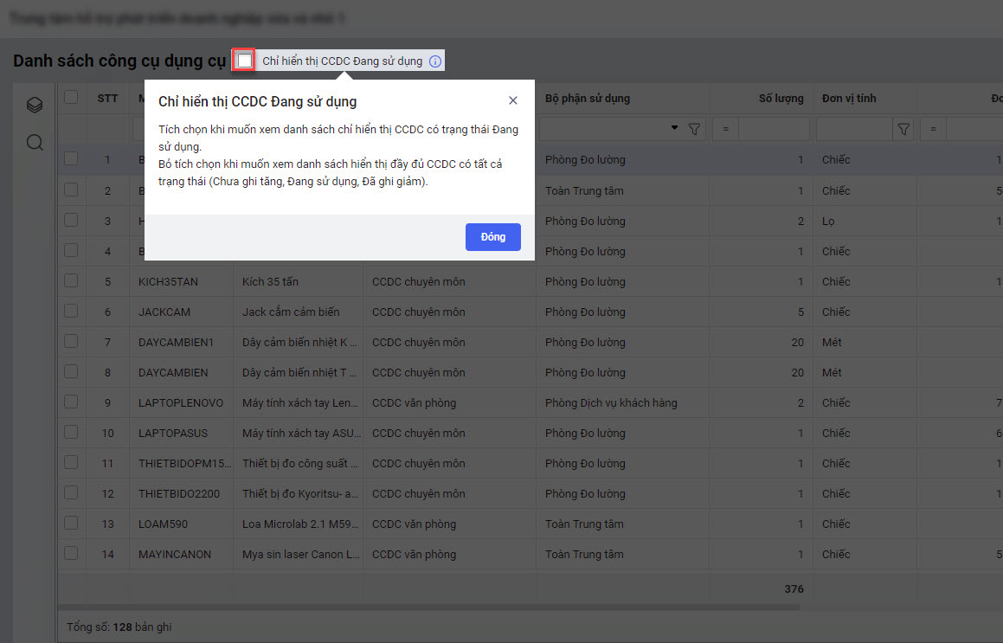Open row 6 JACKCAM code cell
This screenshot has height=643, width=1003.
pos(164,312)
